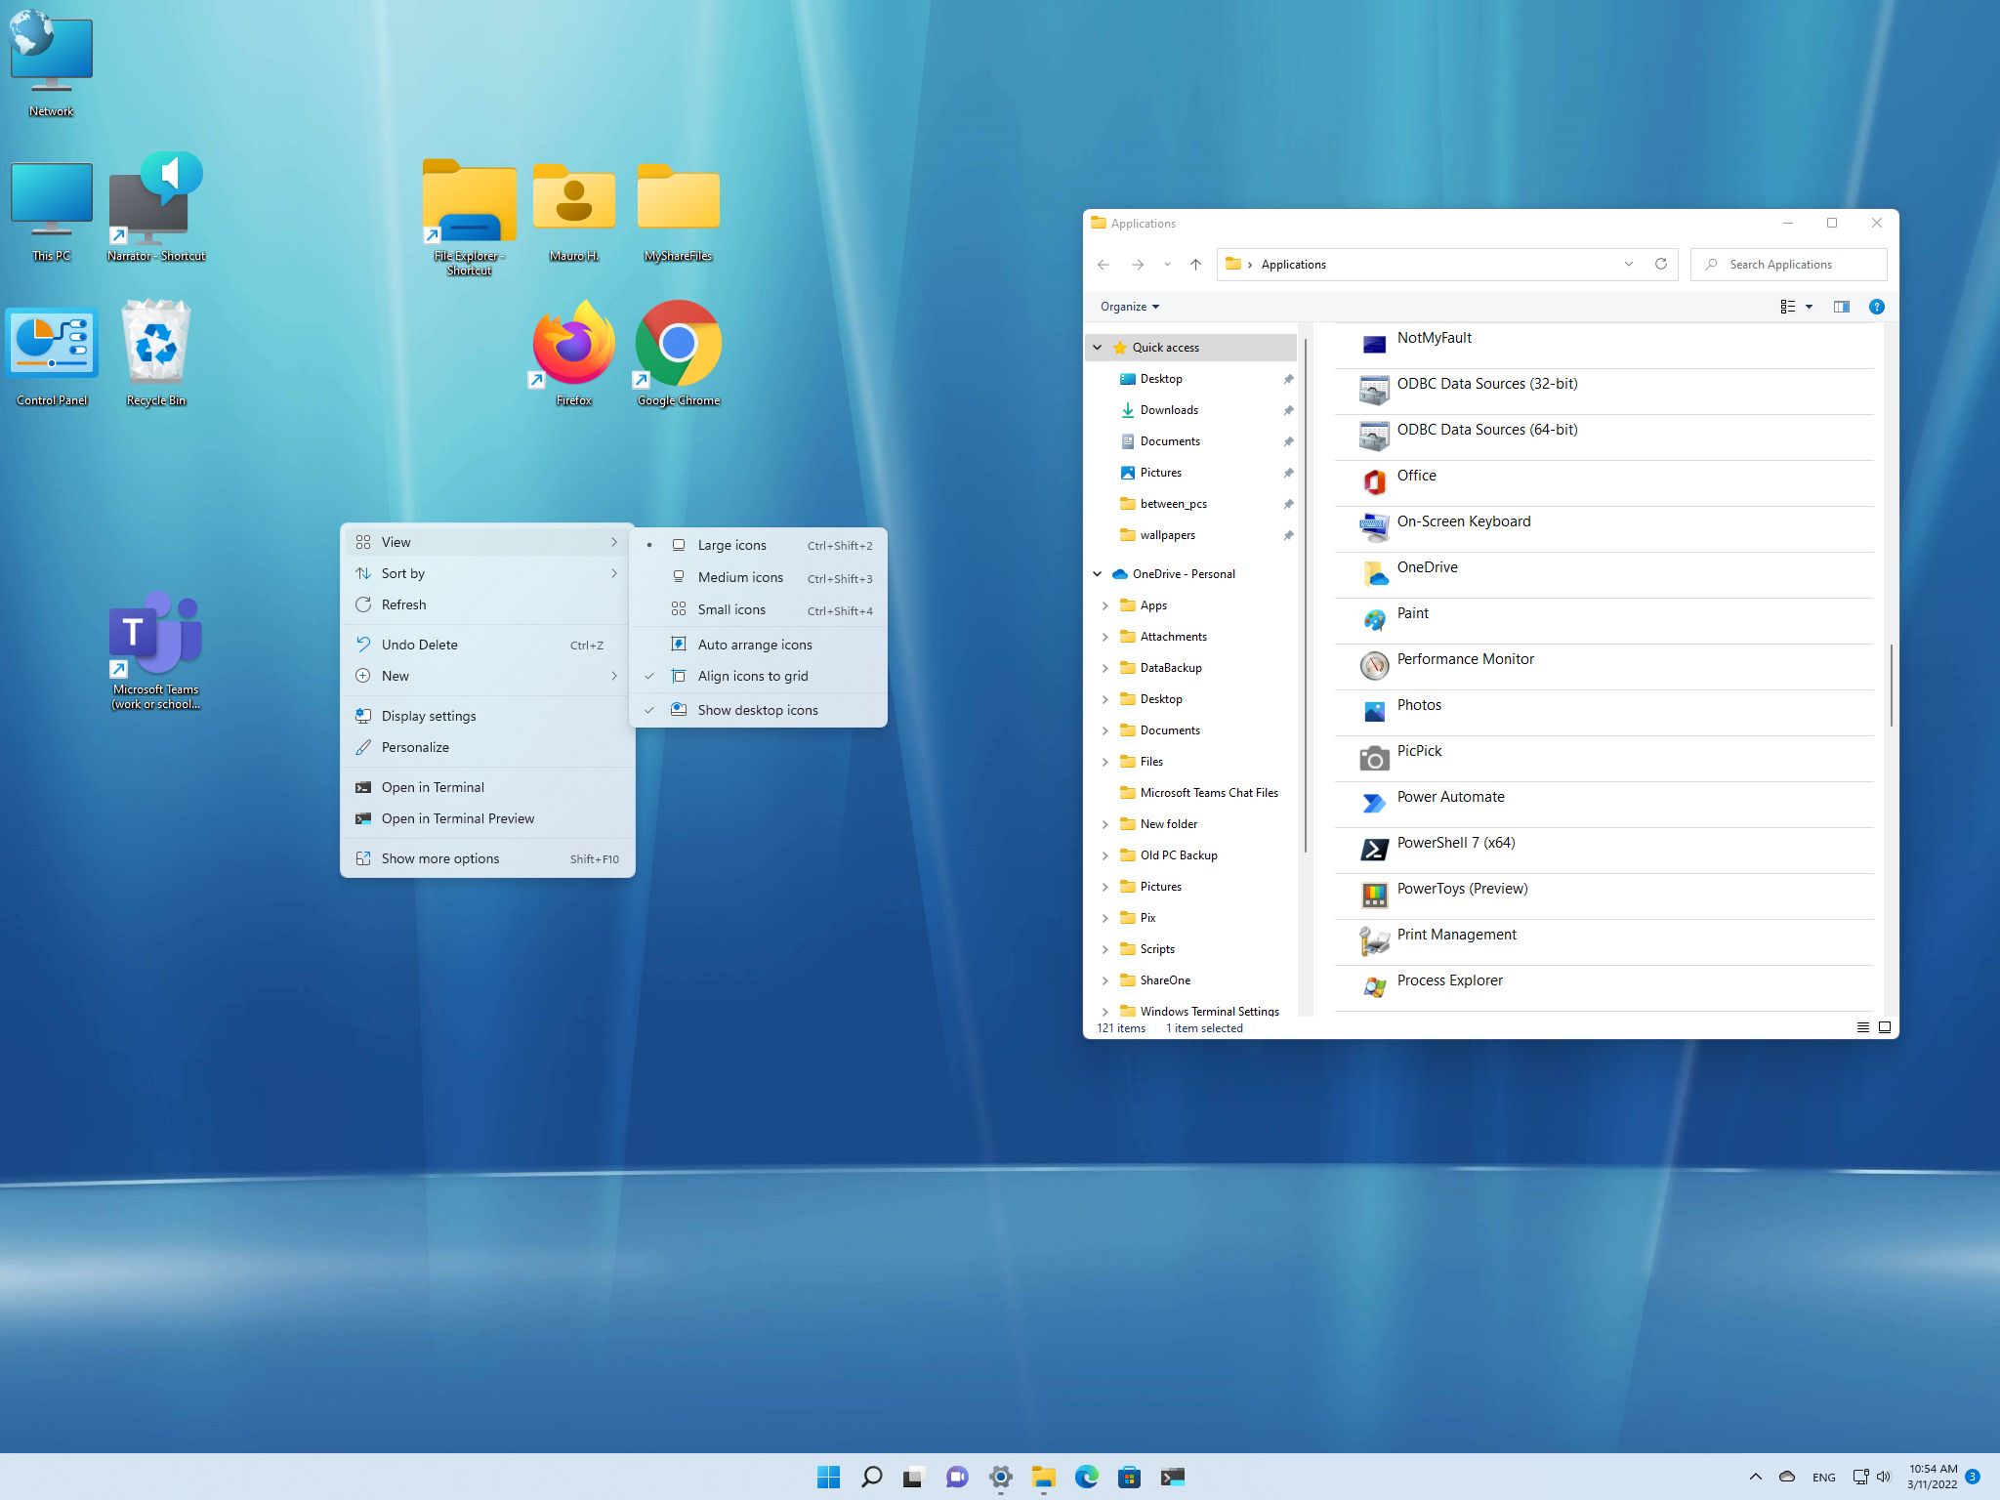The width and height of the screenshot is (2000, 1500).
Task: Select 'Large icons' from View submenu
Action: 732,545
